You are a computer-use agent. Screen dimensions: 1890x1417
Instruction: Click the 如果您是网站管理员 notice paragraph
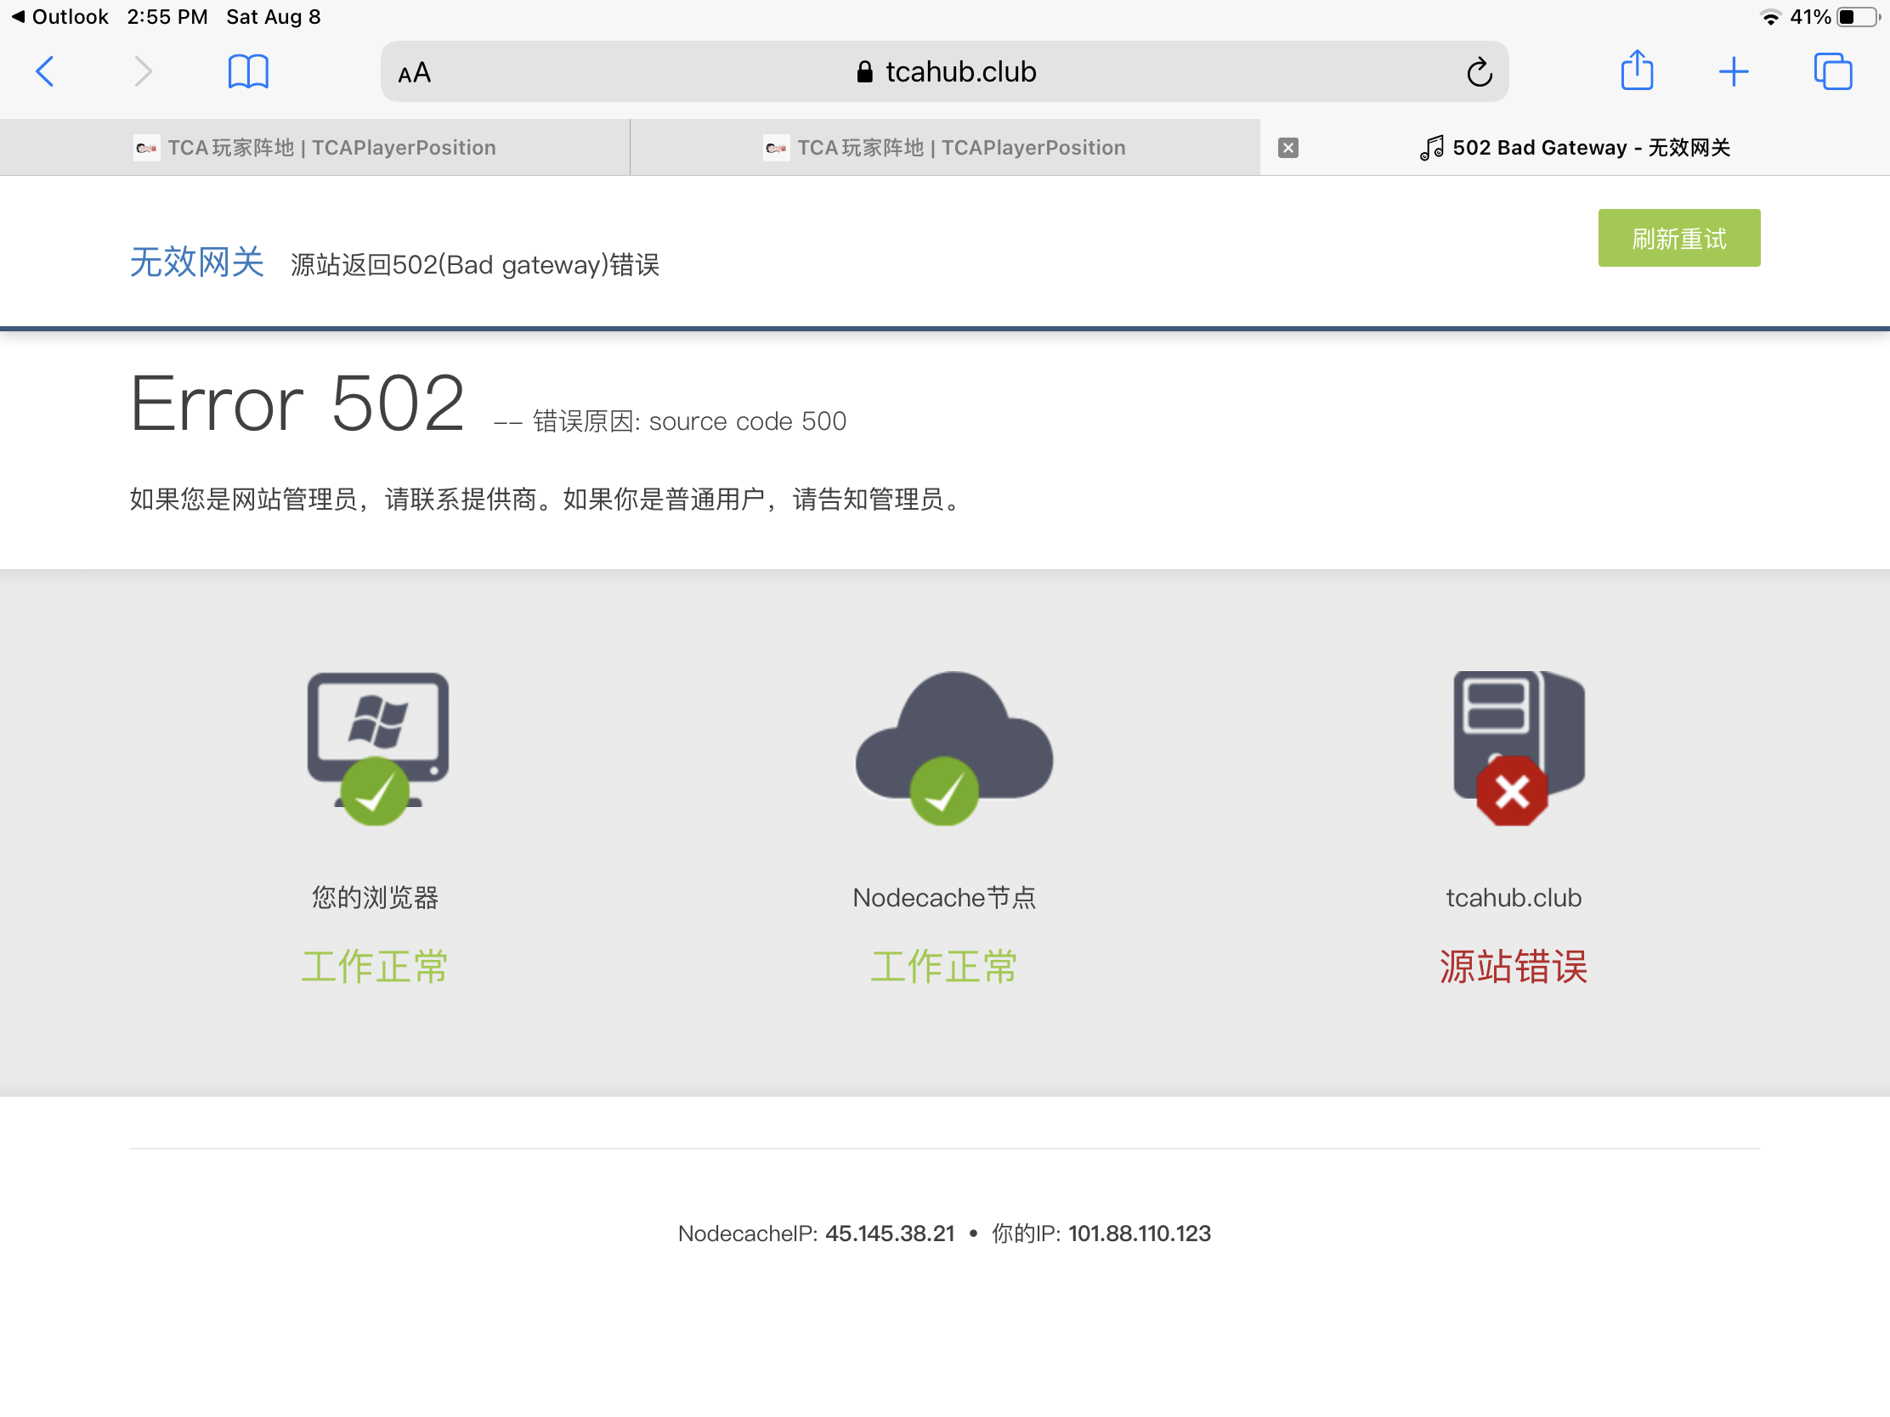point(548,499)
